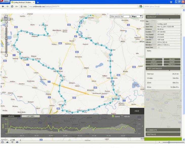The image size is (185, 148).
Task: Focus the endomondo URL address field
Action: pyautogui.click(x=83, y=7)
